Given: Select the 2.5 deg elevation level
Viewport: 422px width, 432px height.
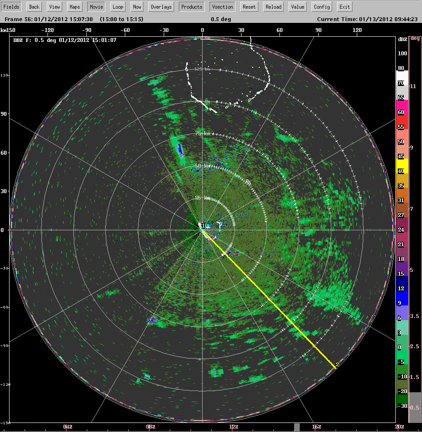Looking at the screenshot, I should (414, 346).
